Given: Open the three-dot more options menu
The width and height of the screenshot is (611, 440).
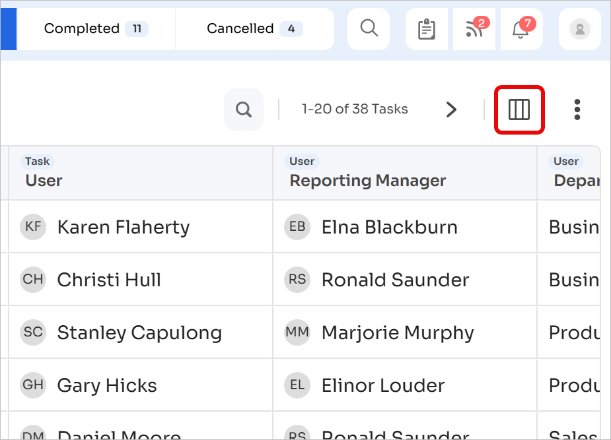Looking at the screenshot, I should coord(577,110).
